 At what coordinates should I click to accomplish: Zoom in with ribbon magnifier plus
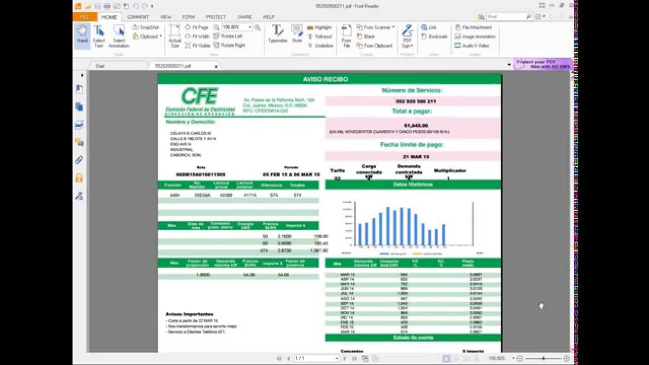[258, 27]
